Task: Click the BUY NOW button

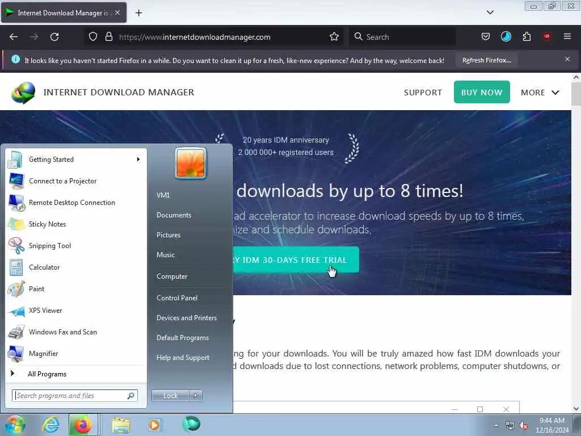Action: [x=482, y=92]
